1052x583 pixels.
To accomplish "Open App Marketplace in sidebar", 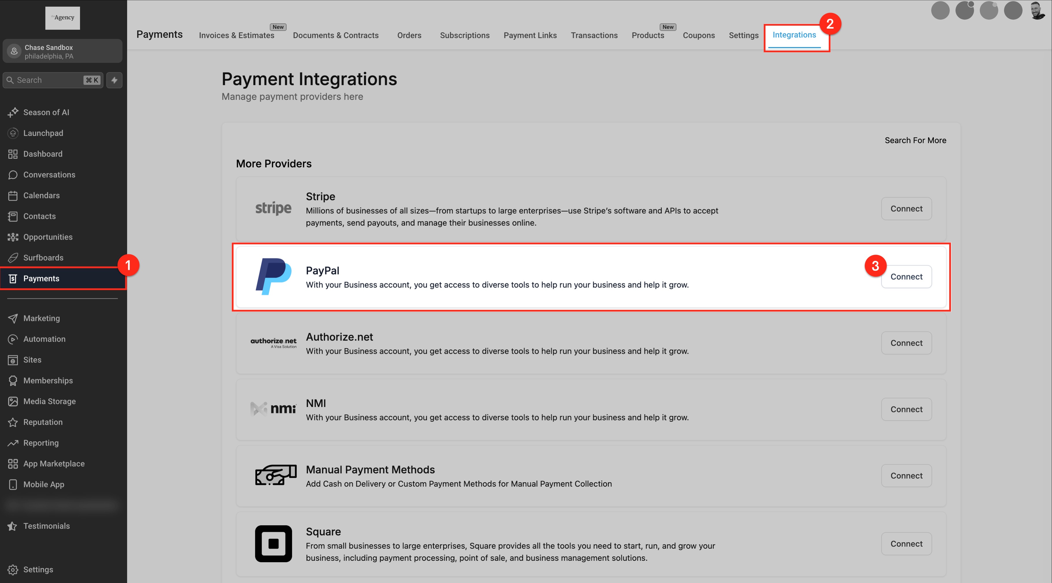I will [53, 464].
